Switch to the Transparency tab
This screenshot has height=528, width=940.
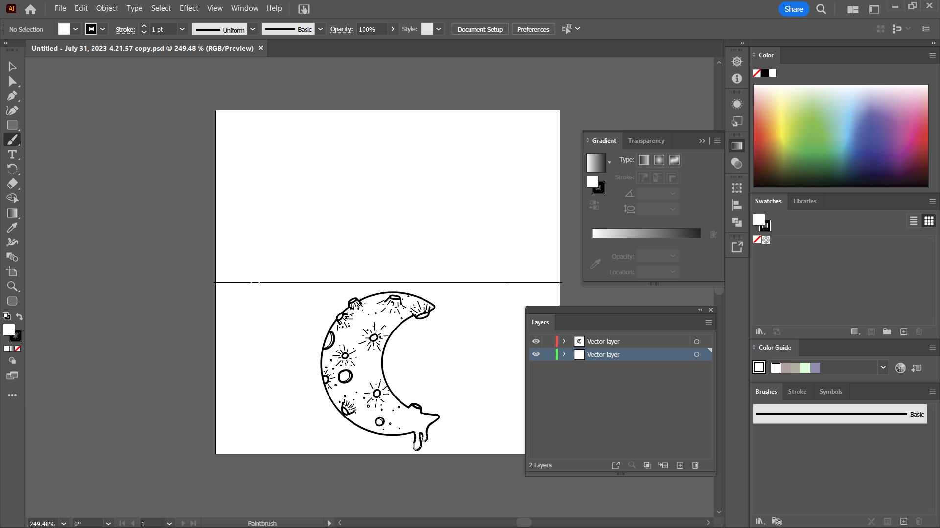pyautogui.click(x=646, y=141)
